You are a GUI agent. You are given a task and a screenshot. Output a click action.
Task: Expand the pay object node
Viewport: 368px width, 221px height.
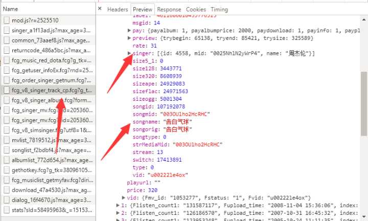pyautogui.click(x=129, y=30)
